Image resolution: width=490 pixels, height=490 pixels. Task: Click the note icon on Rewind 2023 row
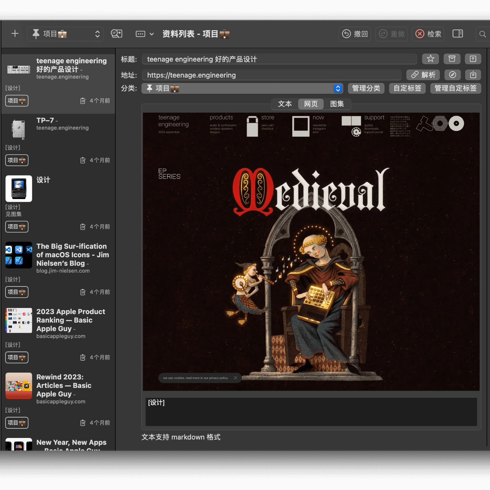[x=83, y=423]
